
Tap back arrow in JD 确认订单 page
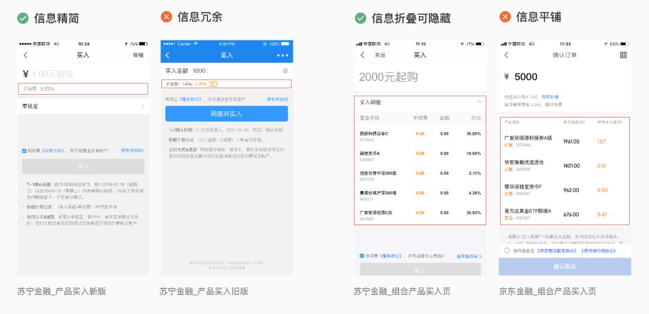click(506, 55)
